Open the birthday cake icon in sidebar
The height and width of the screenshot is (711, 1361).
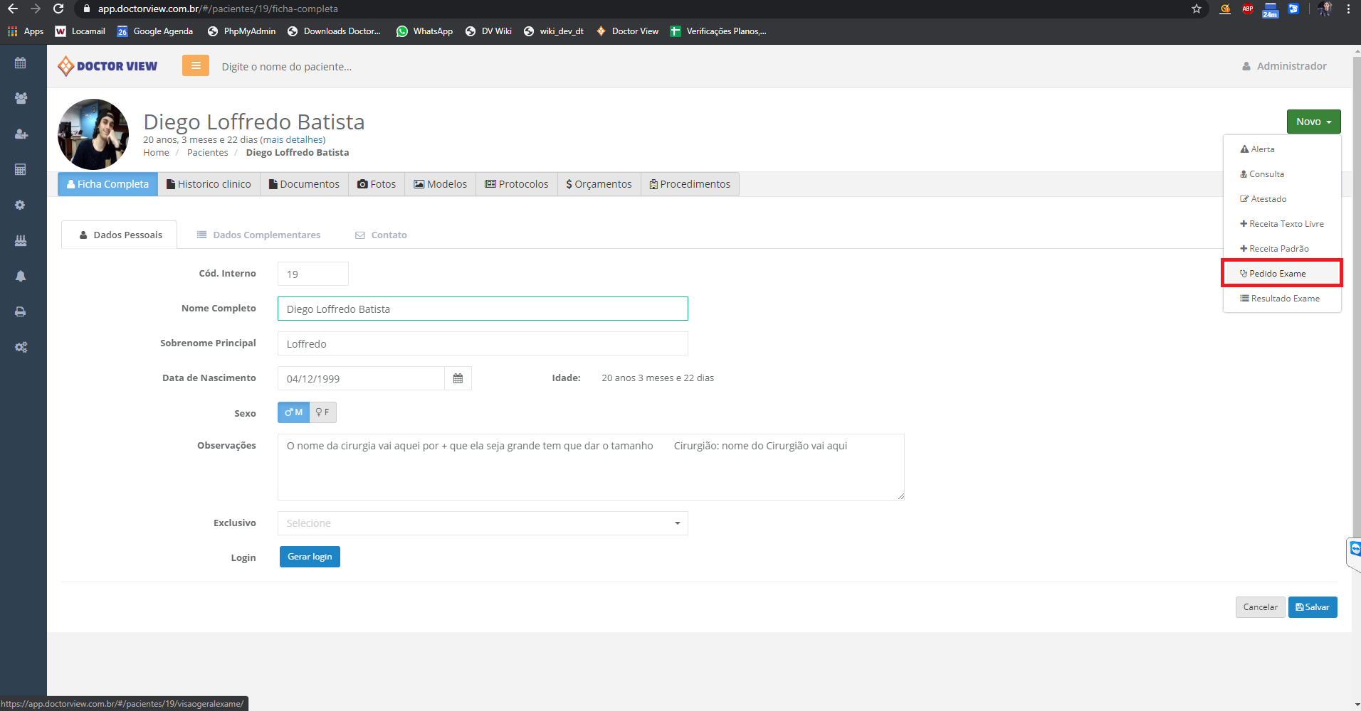pos(21,241)
